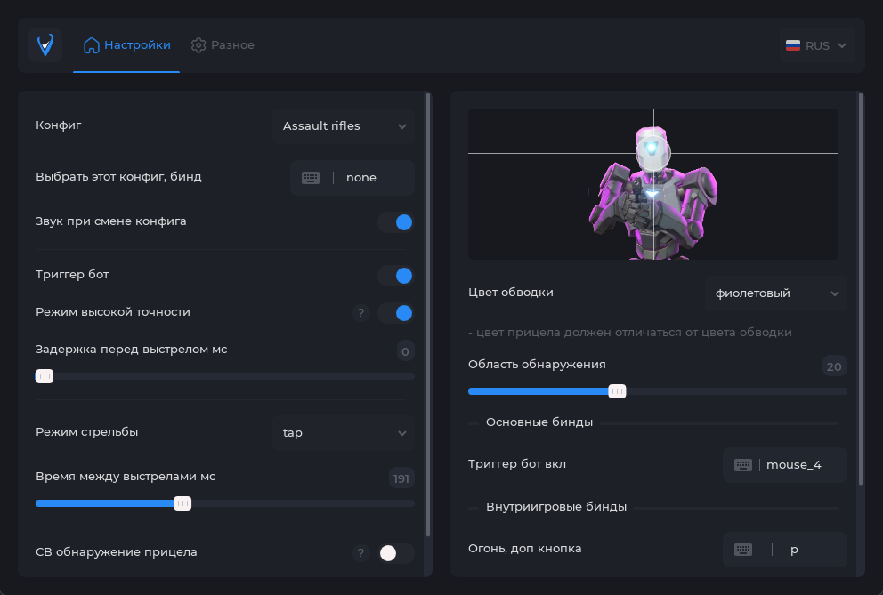Open the help icon for СВ обнаружение прицела

pos(360,553)
